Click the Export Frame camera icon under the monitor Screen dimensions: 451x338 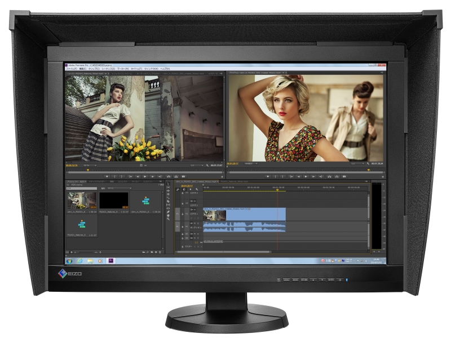[x=183, y=176]
